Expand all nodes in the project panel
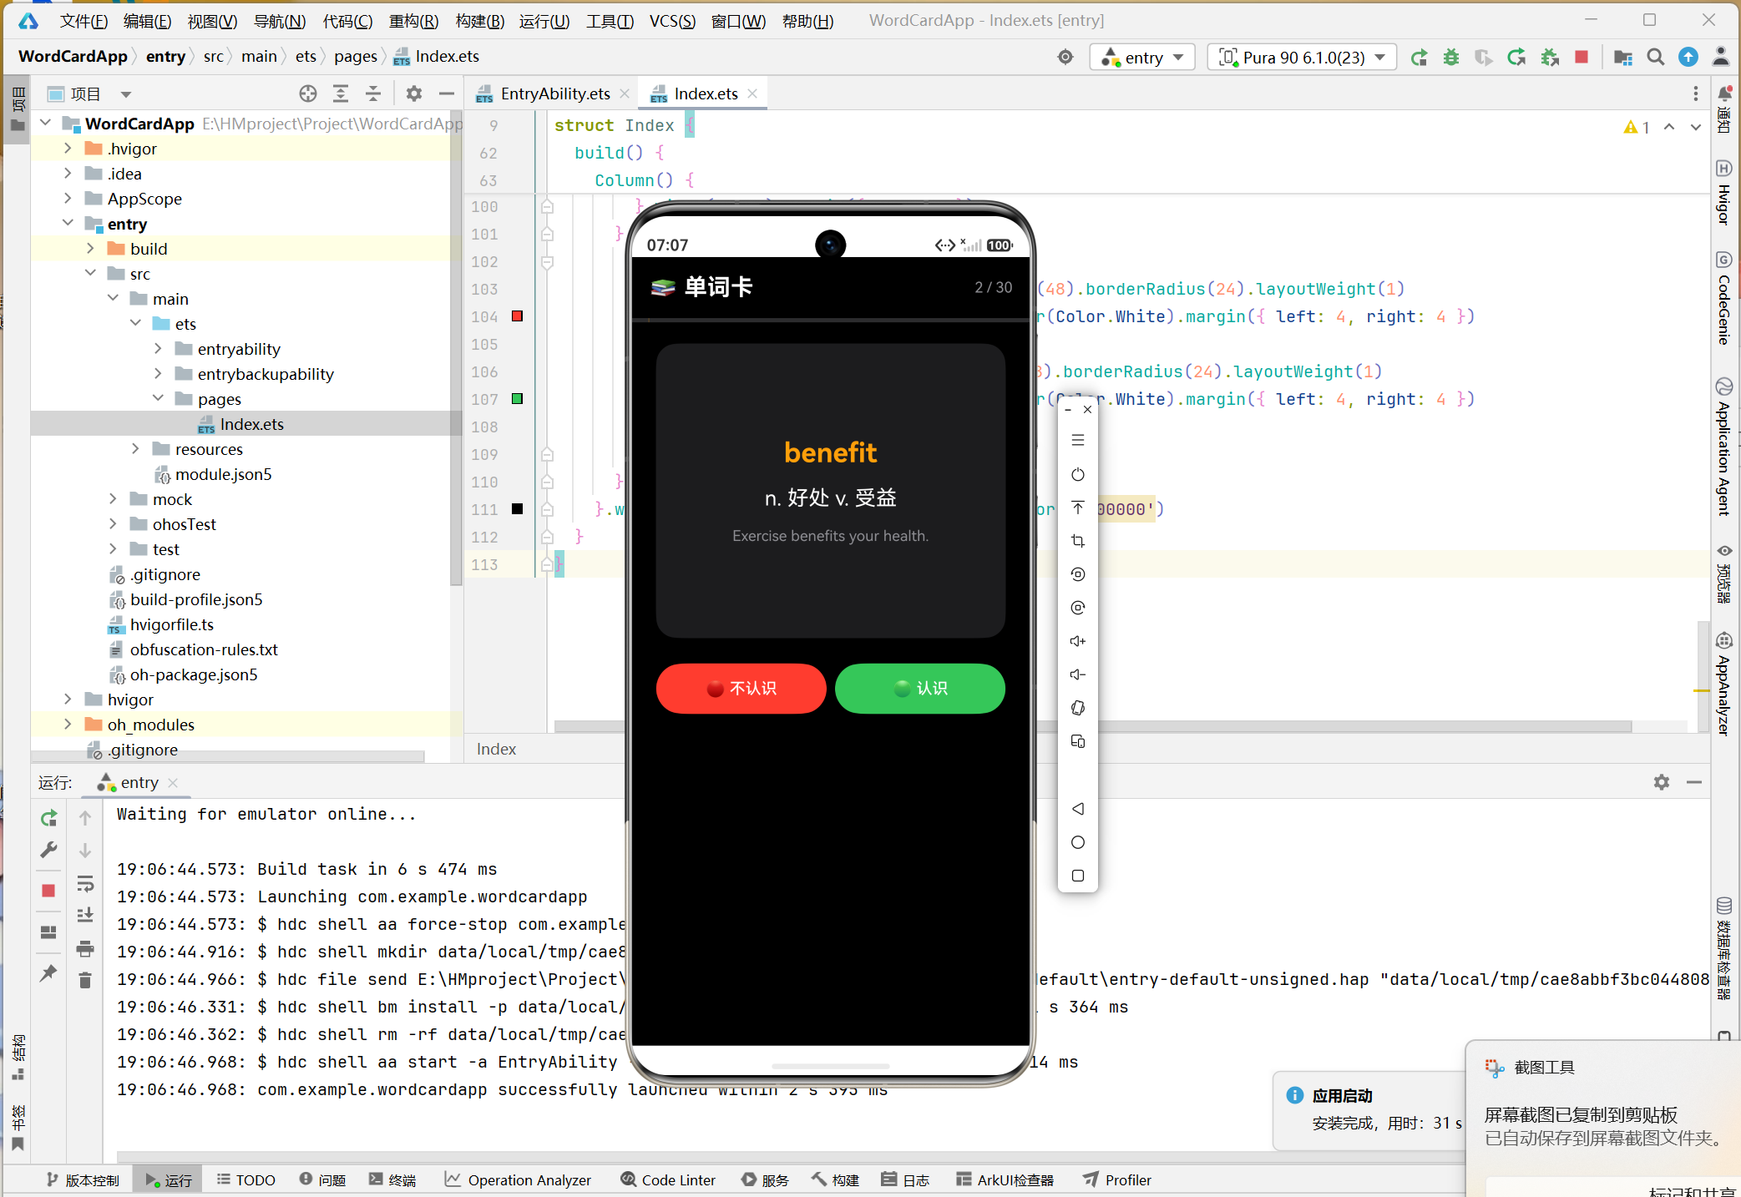Image resolution: width=1741 pixels, height=1197 pixels. [x=341, y=93]
